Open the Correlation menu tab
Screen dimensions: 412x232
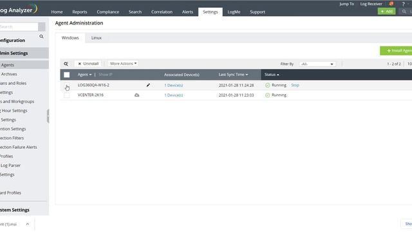pyautogui.click(x=162, y=12)
